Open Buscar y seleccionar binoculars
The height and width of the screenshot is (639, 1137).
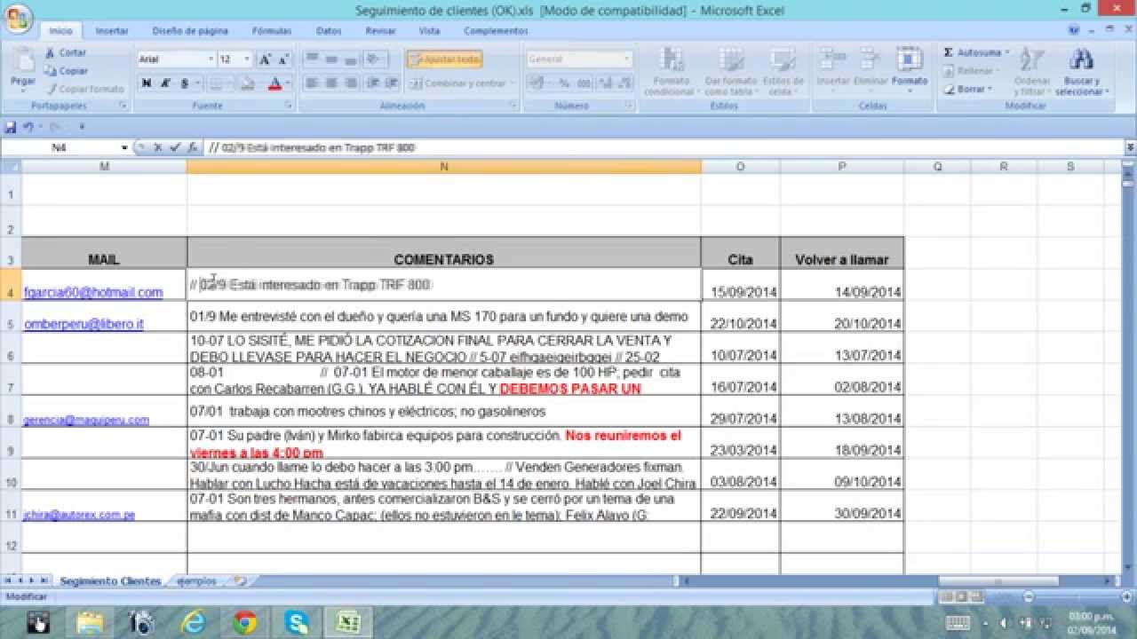coord(1081,71)
